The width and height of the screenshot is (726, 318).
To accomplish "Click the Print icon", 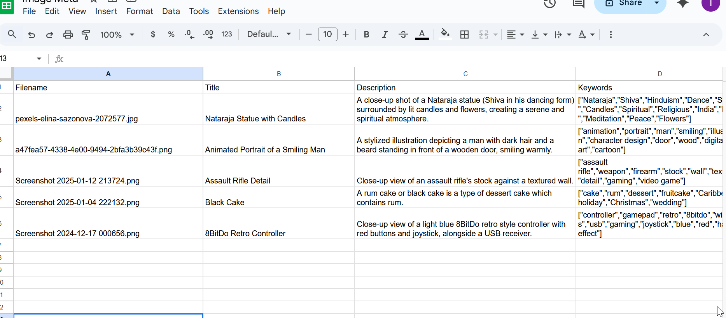I will pos(68,35).
